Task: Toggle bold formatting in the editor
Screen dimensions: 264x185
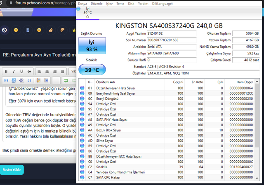Action: (7, 71)
